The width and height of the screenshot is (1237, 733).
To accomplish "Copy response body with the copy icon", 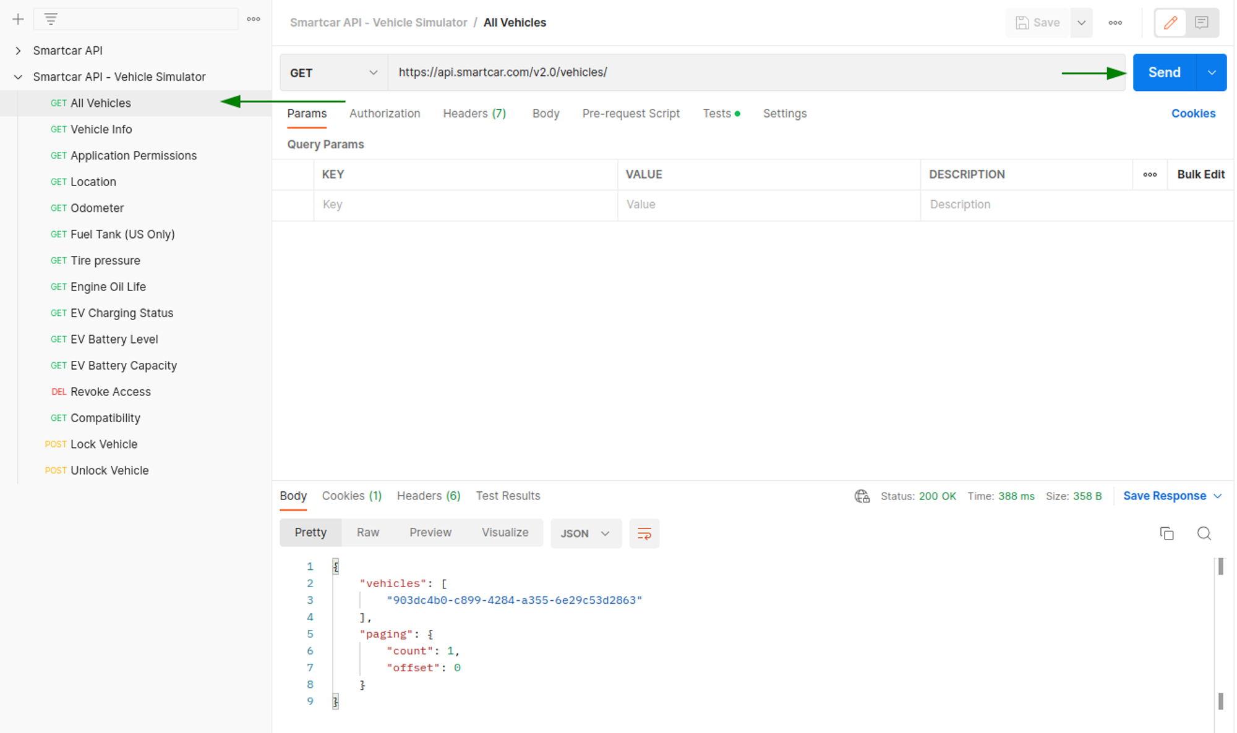I will point(1166,533).
